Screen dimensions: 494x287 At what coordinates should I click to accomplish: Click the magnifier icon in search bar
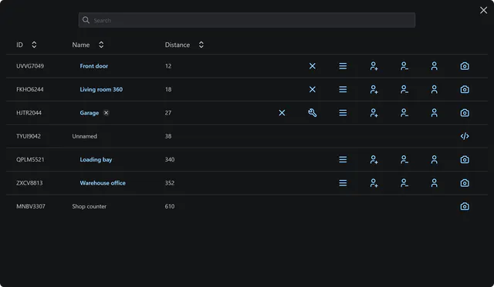[x=86, y=20]
